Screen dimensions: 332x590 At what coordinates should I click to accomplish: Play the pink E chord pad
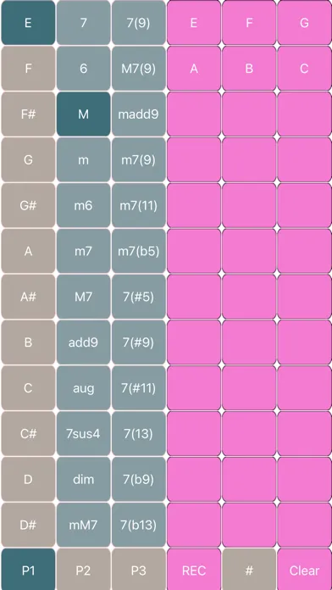194,23
